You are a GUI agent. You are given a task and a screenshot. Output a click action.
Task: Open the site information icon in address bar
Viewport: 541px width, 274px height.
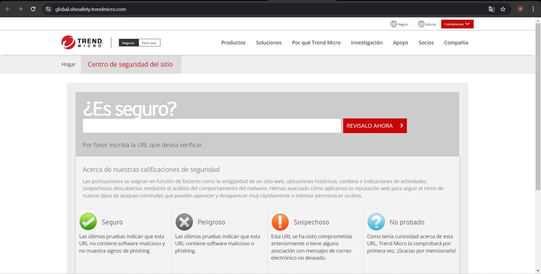click(x=48, y=9)
